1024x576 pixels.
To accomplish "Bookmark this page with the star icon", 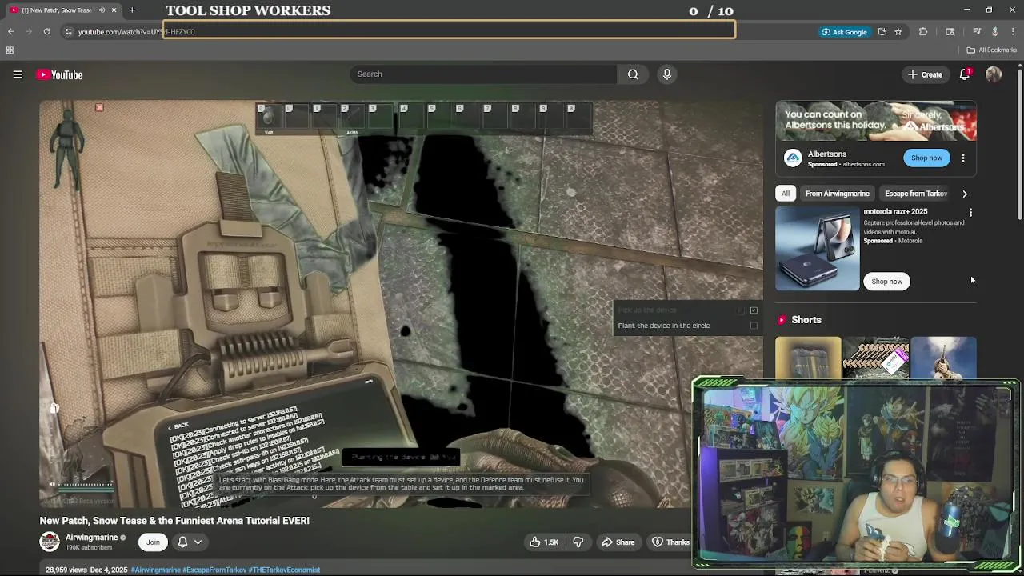I will (898, 32).
